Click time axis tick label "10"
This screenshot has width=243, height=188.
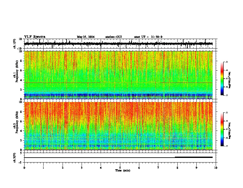coord(216,168)
